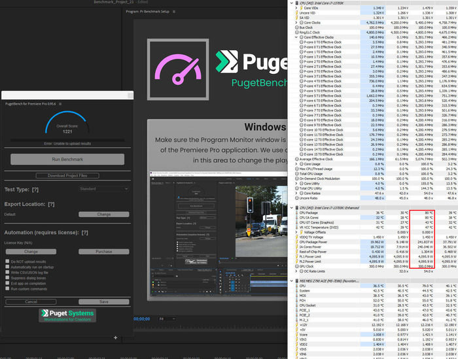The height and width of the screenshot is (359, 458).
Task: Open the Fit zoom level dropdown
Action: (x=167, y=319)
